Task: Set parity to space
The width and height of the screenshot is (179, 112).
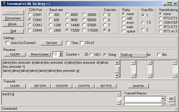Action: 129,31
